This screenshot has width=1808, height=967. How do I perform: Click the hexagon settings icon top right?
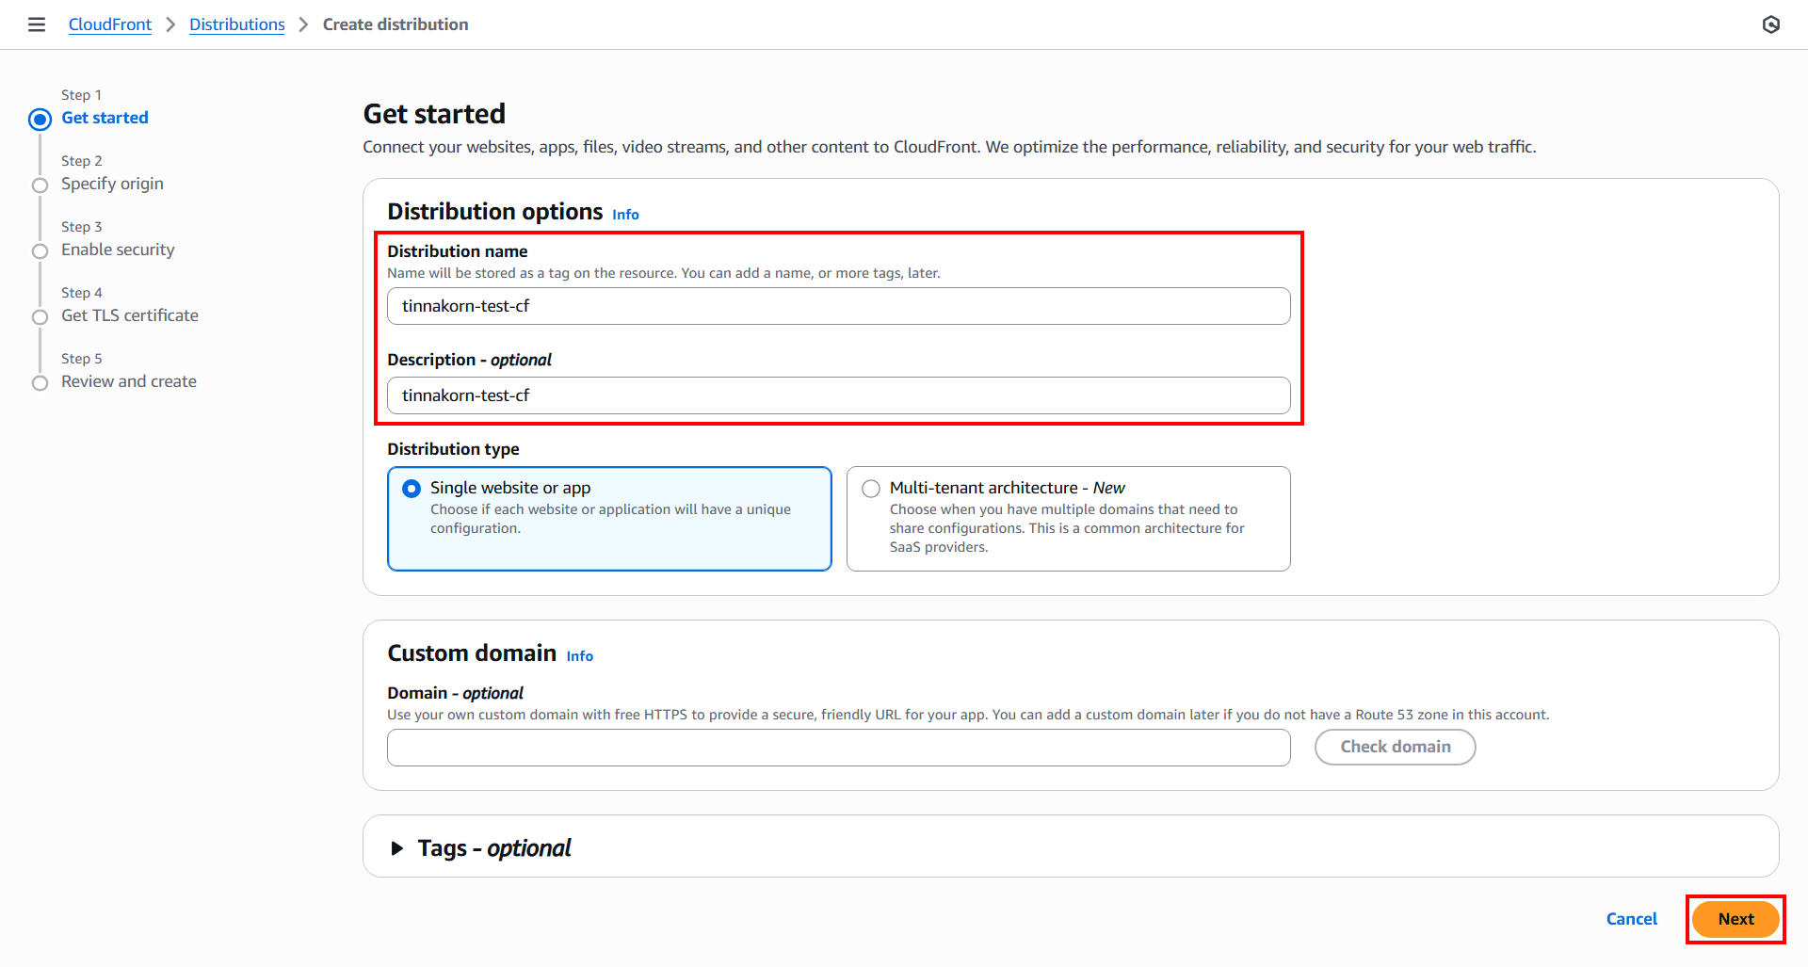pos(1770,24)
